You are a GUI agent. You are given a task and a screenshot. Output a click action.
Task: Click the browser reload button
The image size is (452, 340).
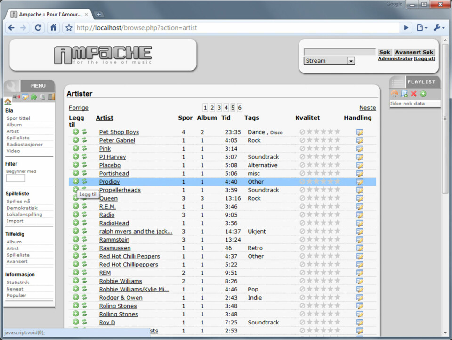tap(38, 28)
